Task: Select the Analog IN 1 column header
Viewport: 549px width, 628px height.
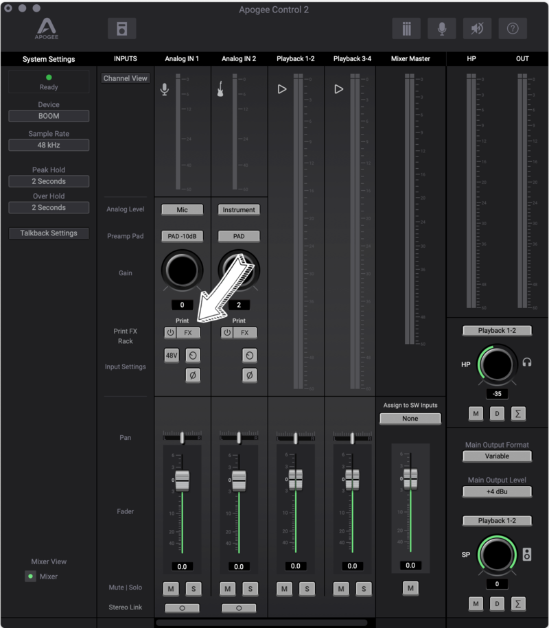Action: pyautogui.click(x=182, y=59)
